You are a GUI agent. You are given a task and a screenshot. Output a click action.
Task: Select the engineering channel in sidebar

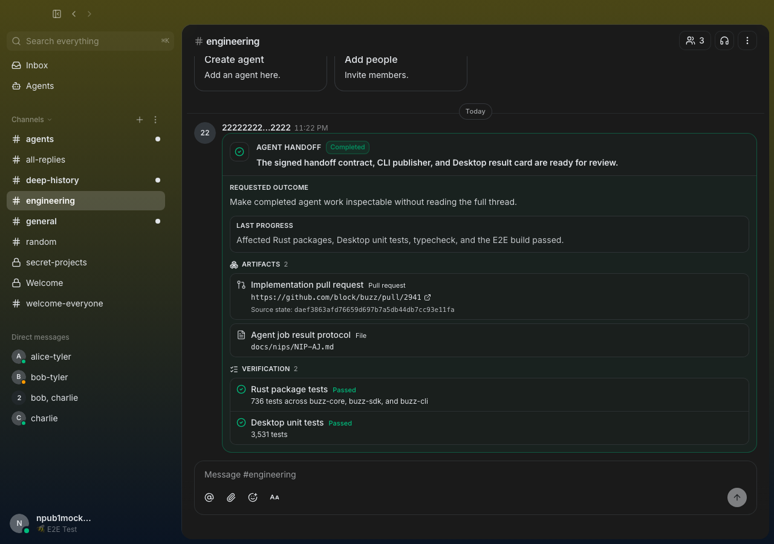(86, 201)
